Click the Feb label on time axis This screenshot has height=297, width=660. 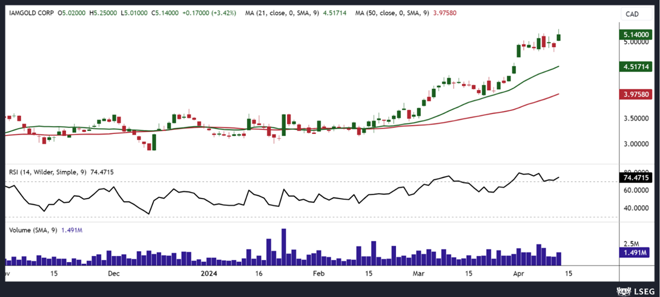(x=318, y=273)
